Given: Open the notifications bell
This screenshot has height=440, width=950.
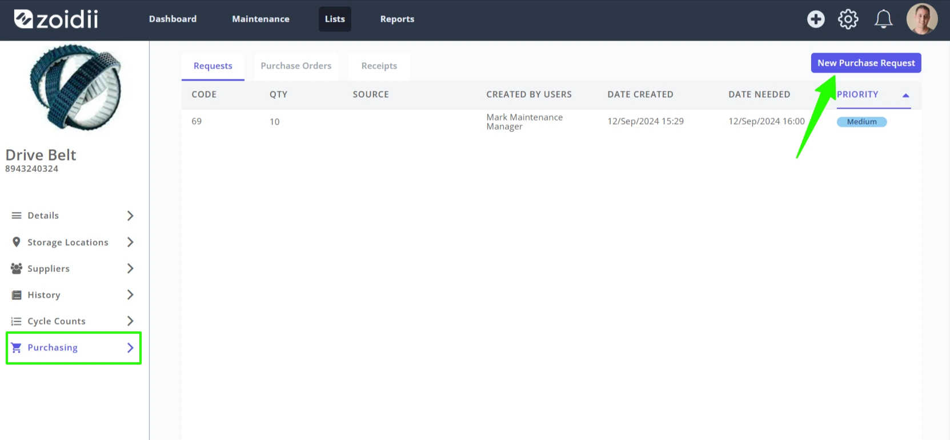Looking at the screenshot, I should pos(884,19).
